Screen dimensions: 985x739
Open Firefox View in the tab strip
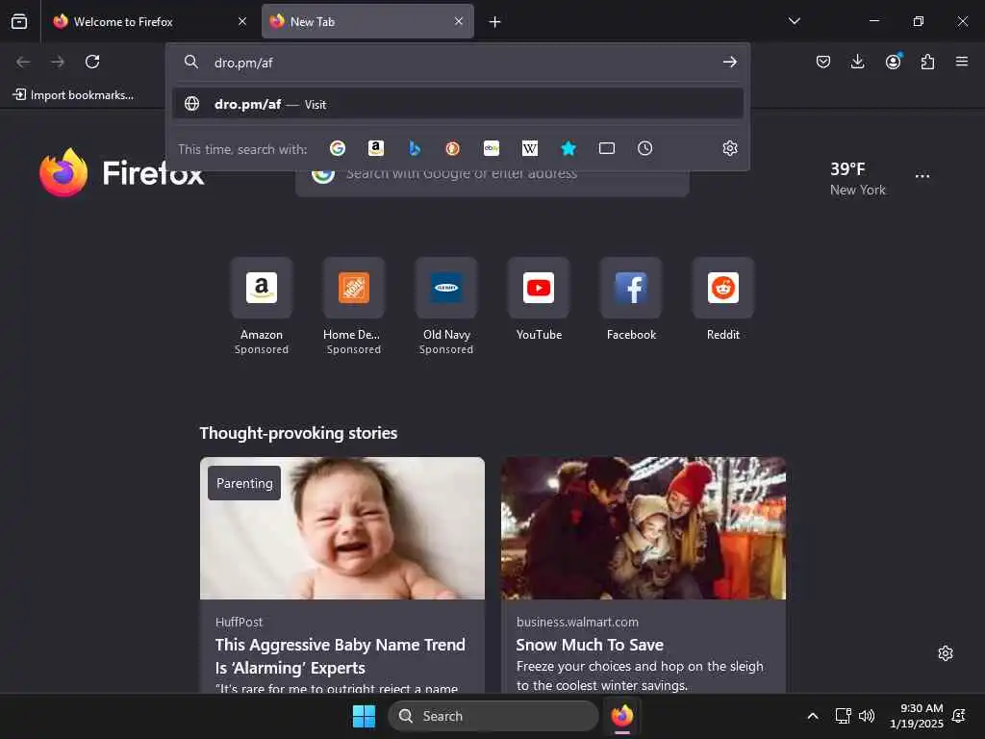click(x=19, y=21)
